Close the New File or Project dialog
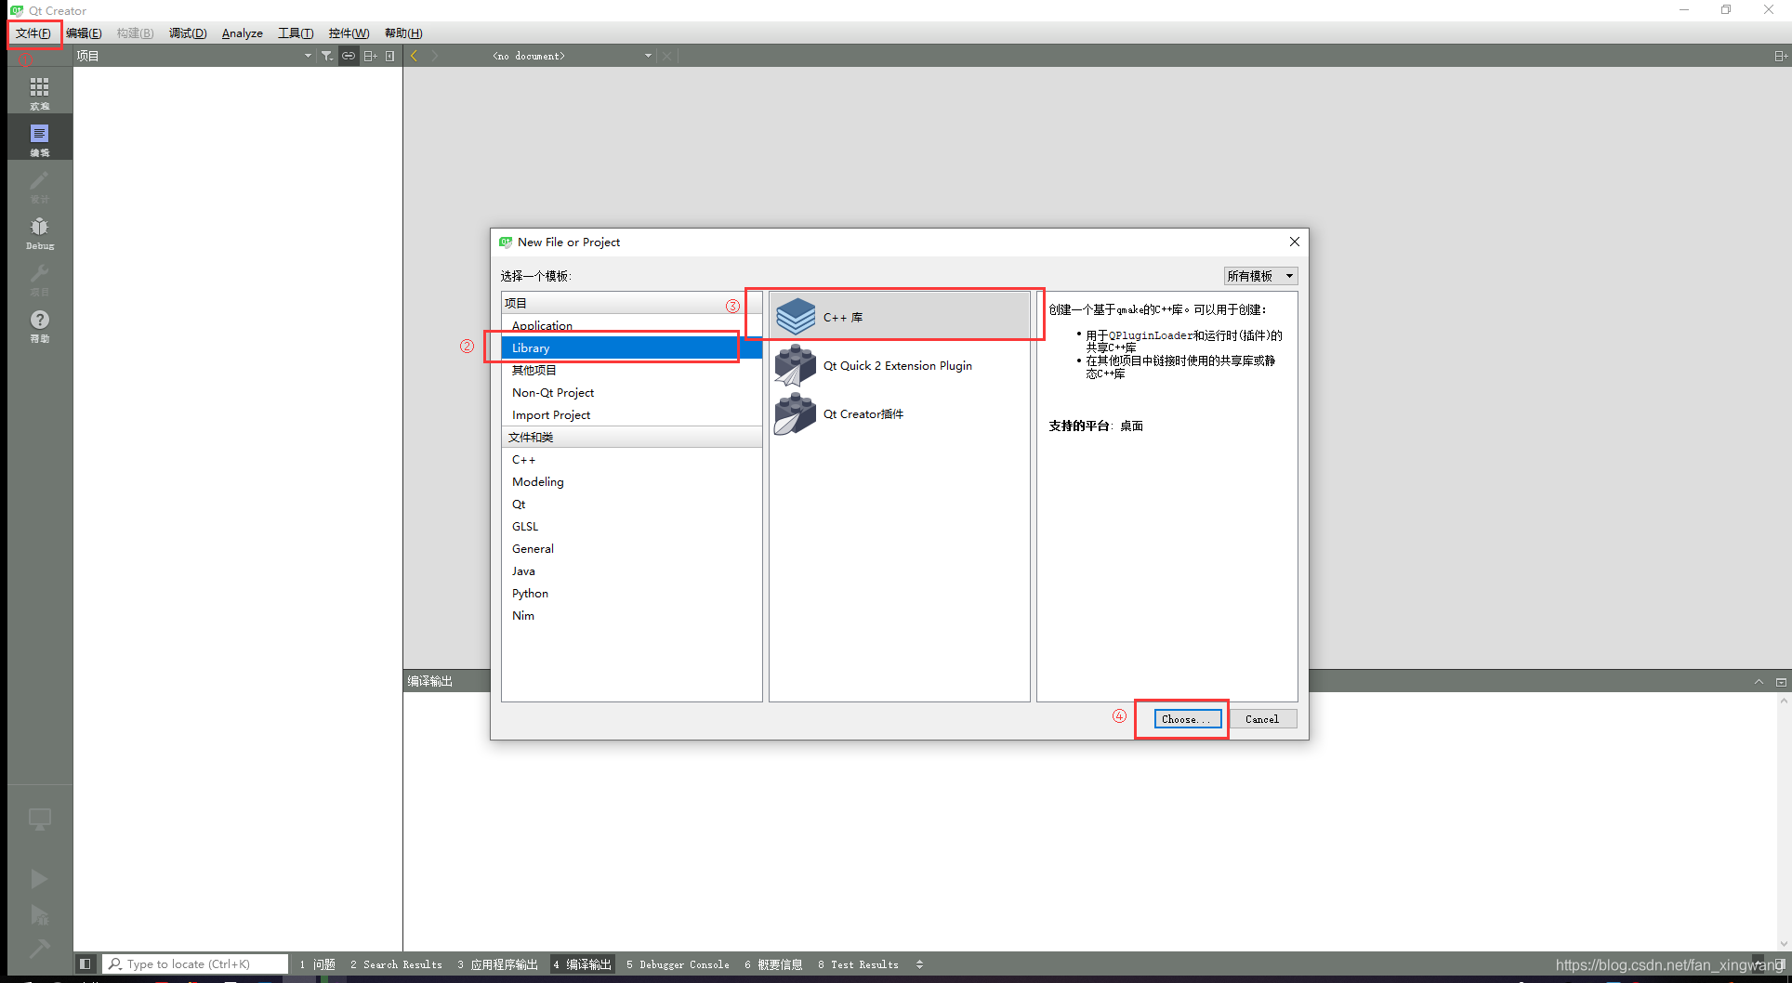 click(1294, 242)
